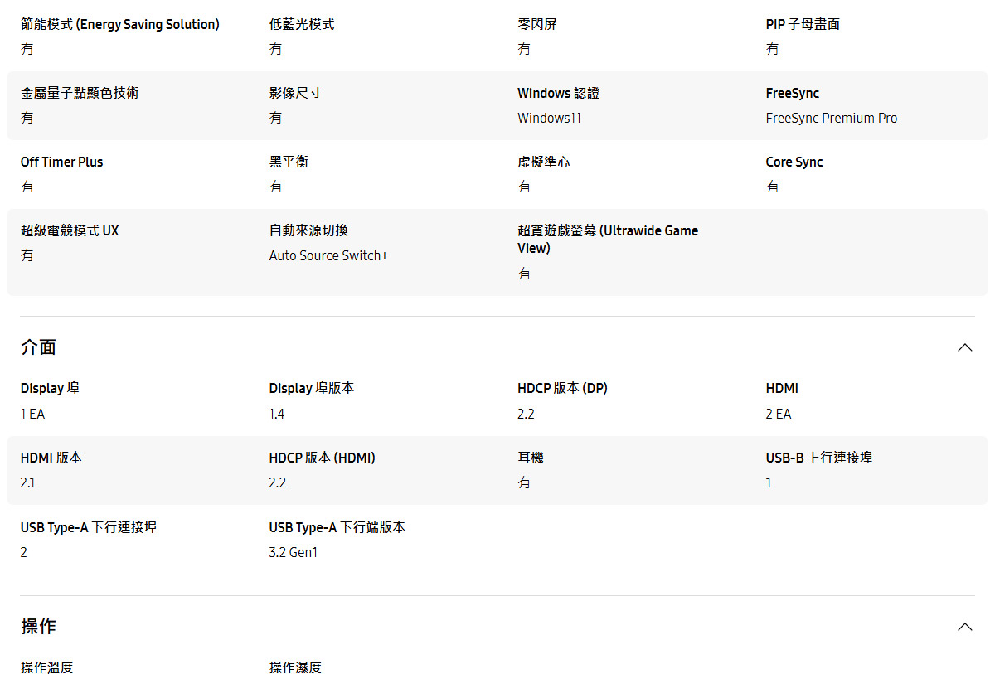Select the HDCP 版本 (DP) entry
This screenshot has height=674, width=995.
pyautogui.click(x=563, y=388)
